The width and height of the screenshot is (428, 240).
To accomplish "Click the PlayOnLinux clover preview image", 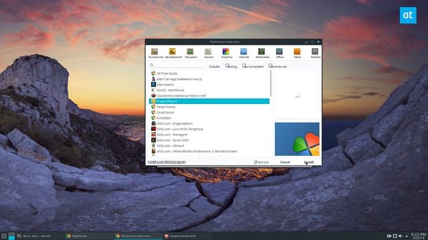I will 297,139.
